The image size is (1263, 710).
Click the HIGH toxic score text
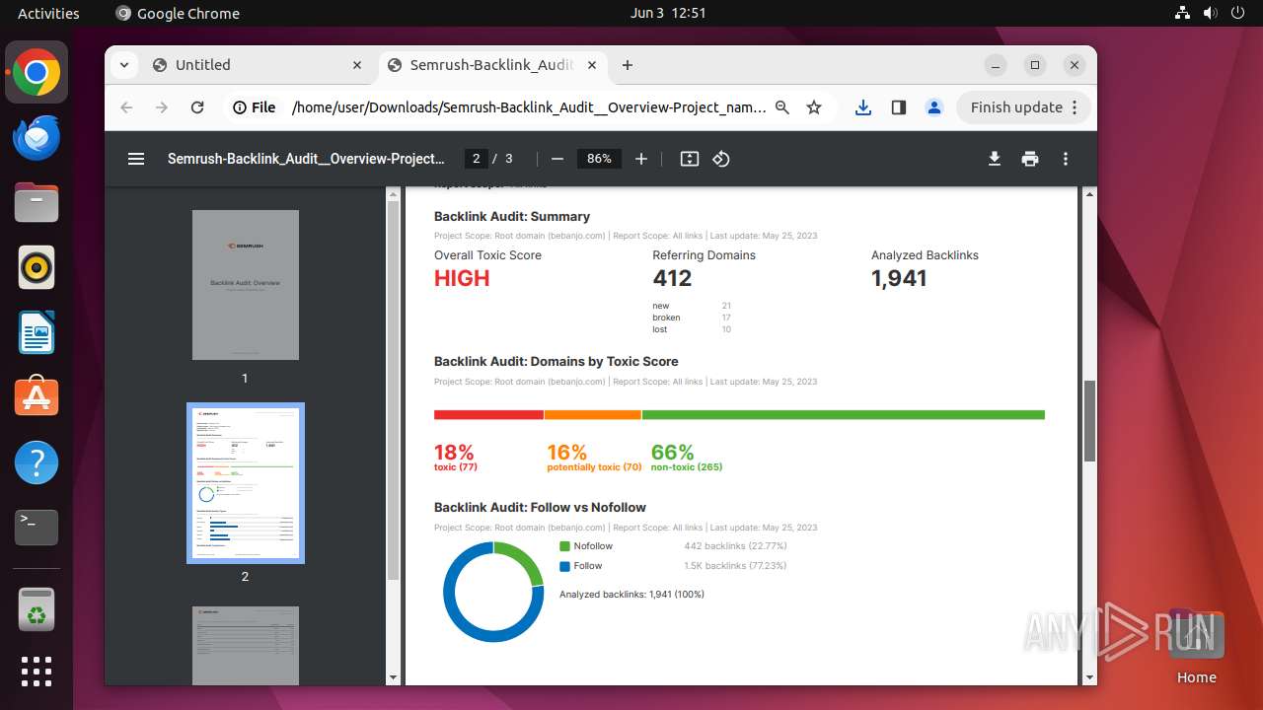[462, 278]
